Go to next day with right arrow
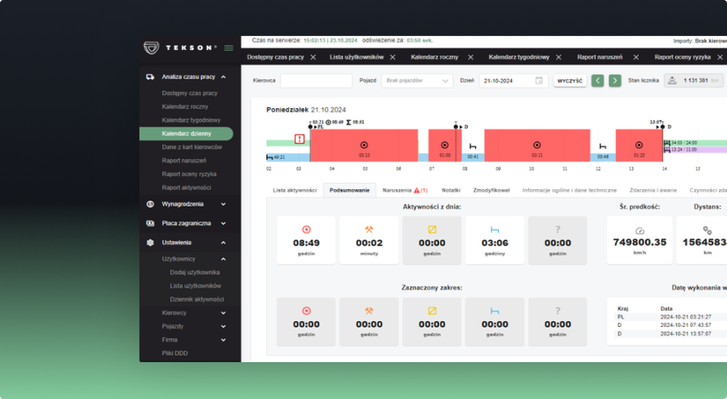 [x=614, y=81]
